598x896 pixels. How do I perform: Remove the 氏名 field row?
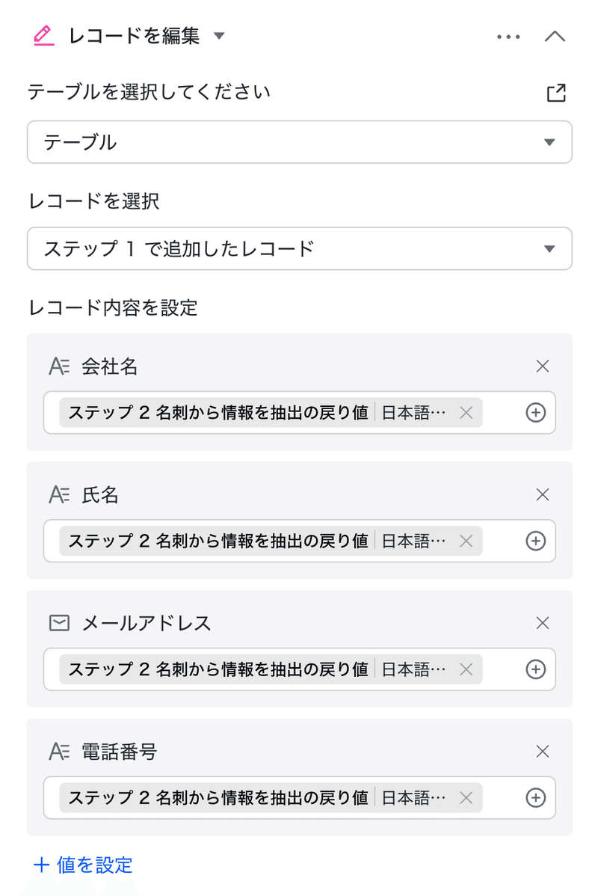(x=543, y=494)
